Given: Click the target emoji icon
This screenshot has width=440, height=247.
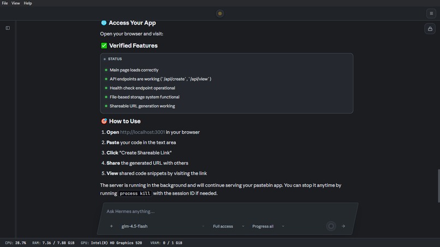Looking at the screenshot, I should pyautogui.click(x=104, y=121).
